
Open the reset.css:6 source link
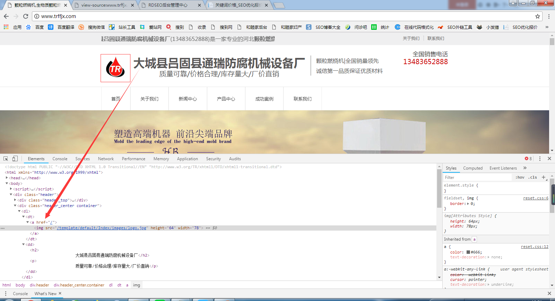coord(536,198)
